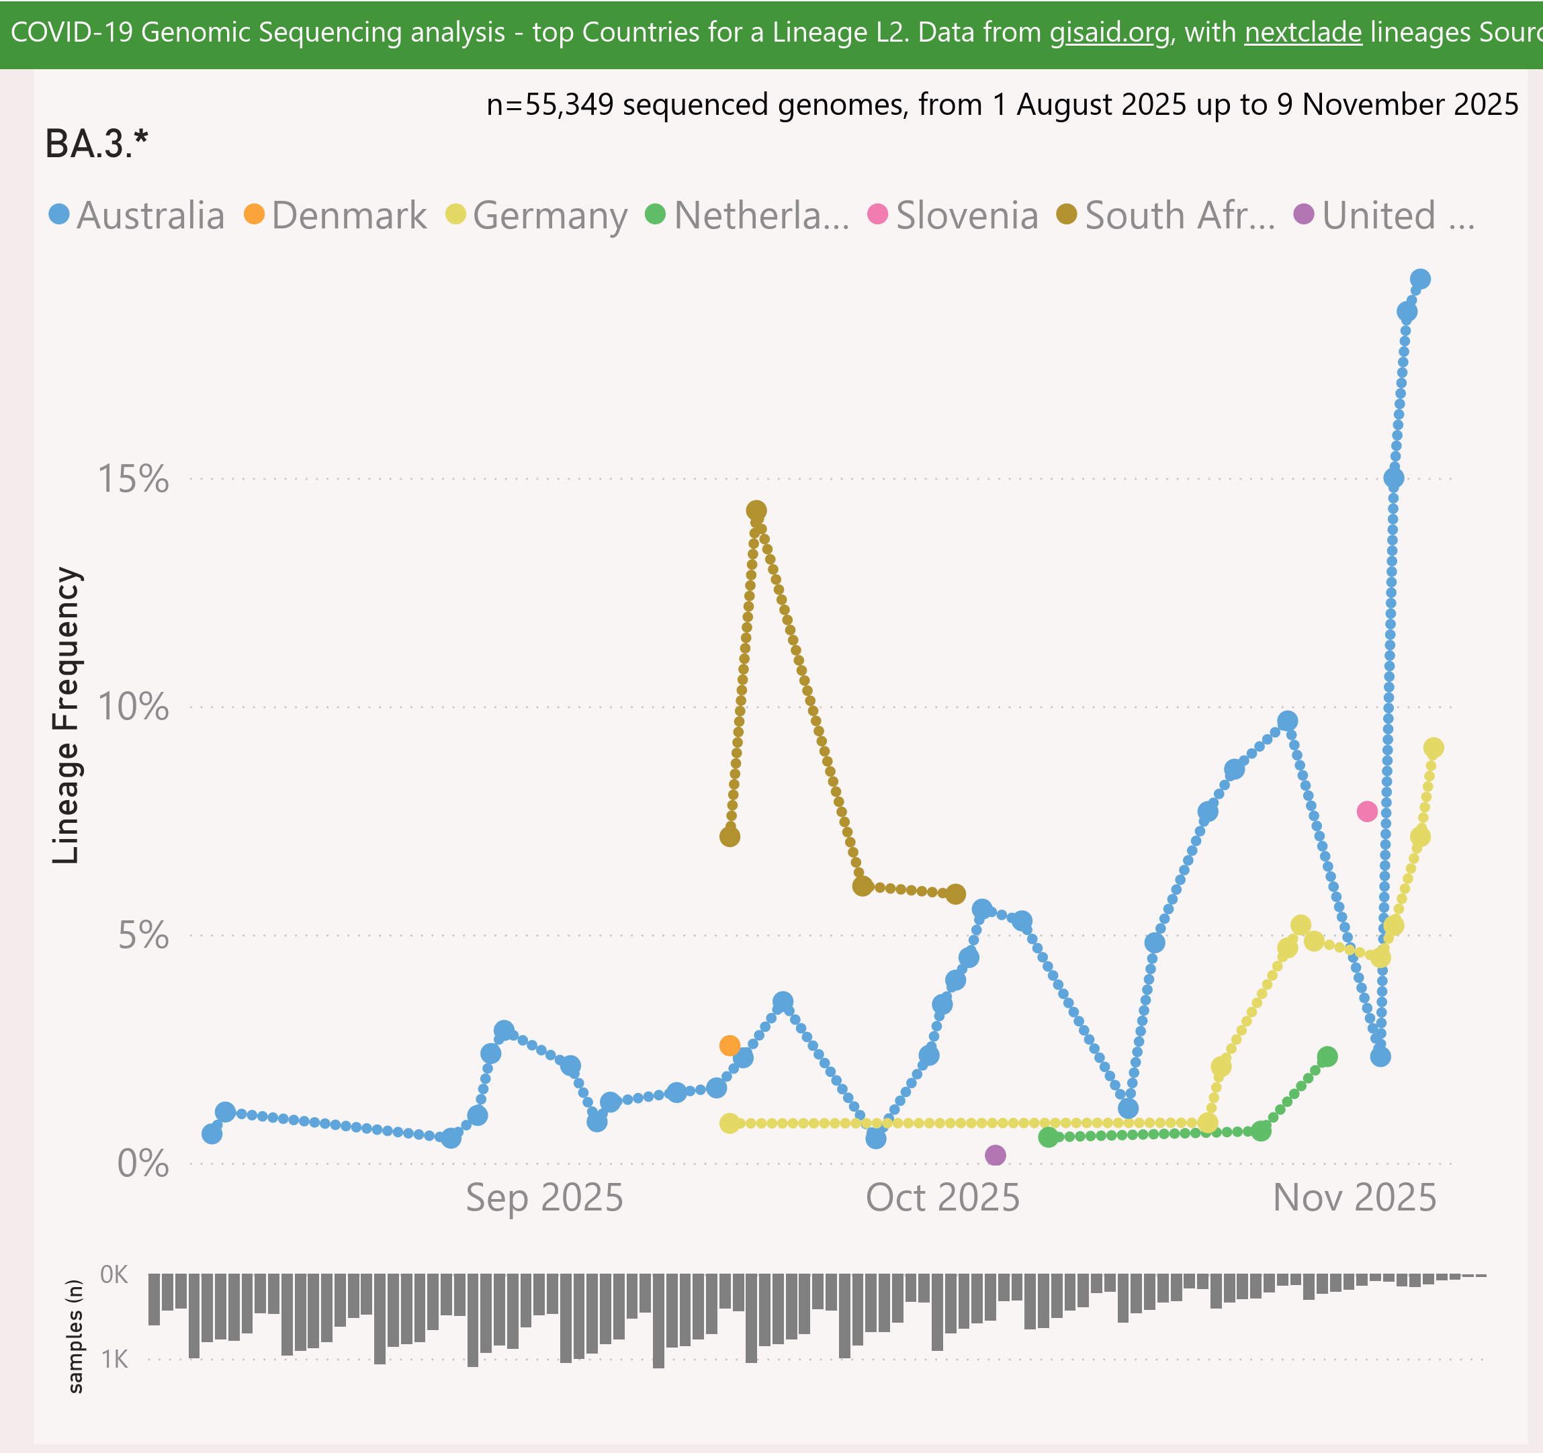Select Denmark in the chart legend
The image size is (1543, 1453).
coord(349,215)
